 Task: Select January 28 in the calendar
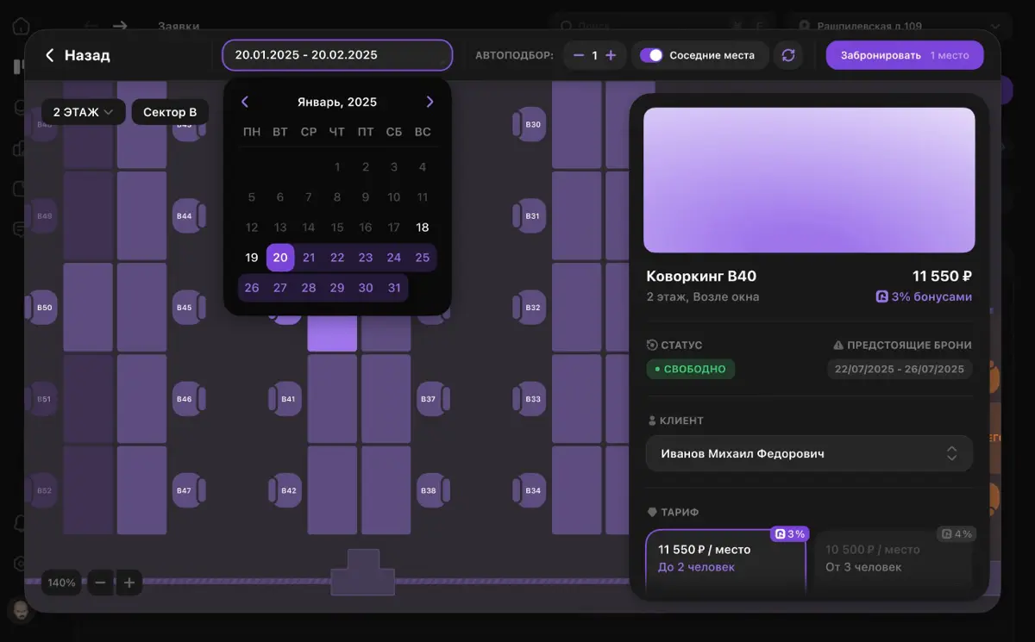coord(309,288)
